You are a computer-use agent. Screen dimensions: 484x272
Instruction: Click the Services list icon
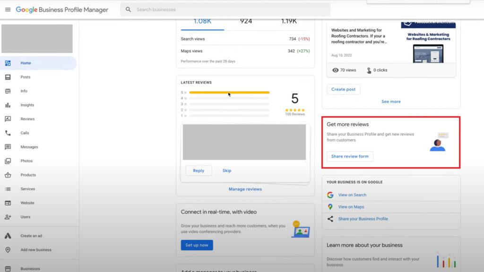coord(8,189)
